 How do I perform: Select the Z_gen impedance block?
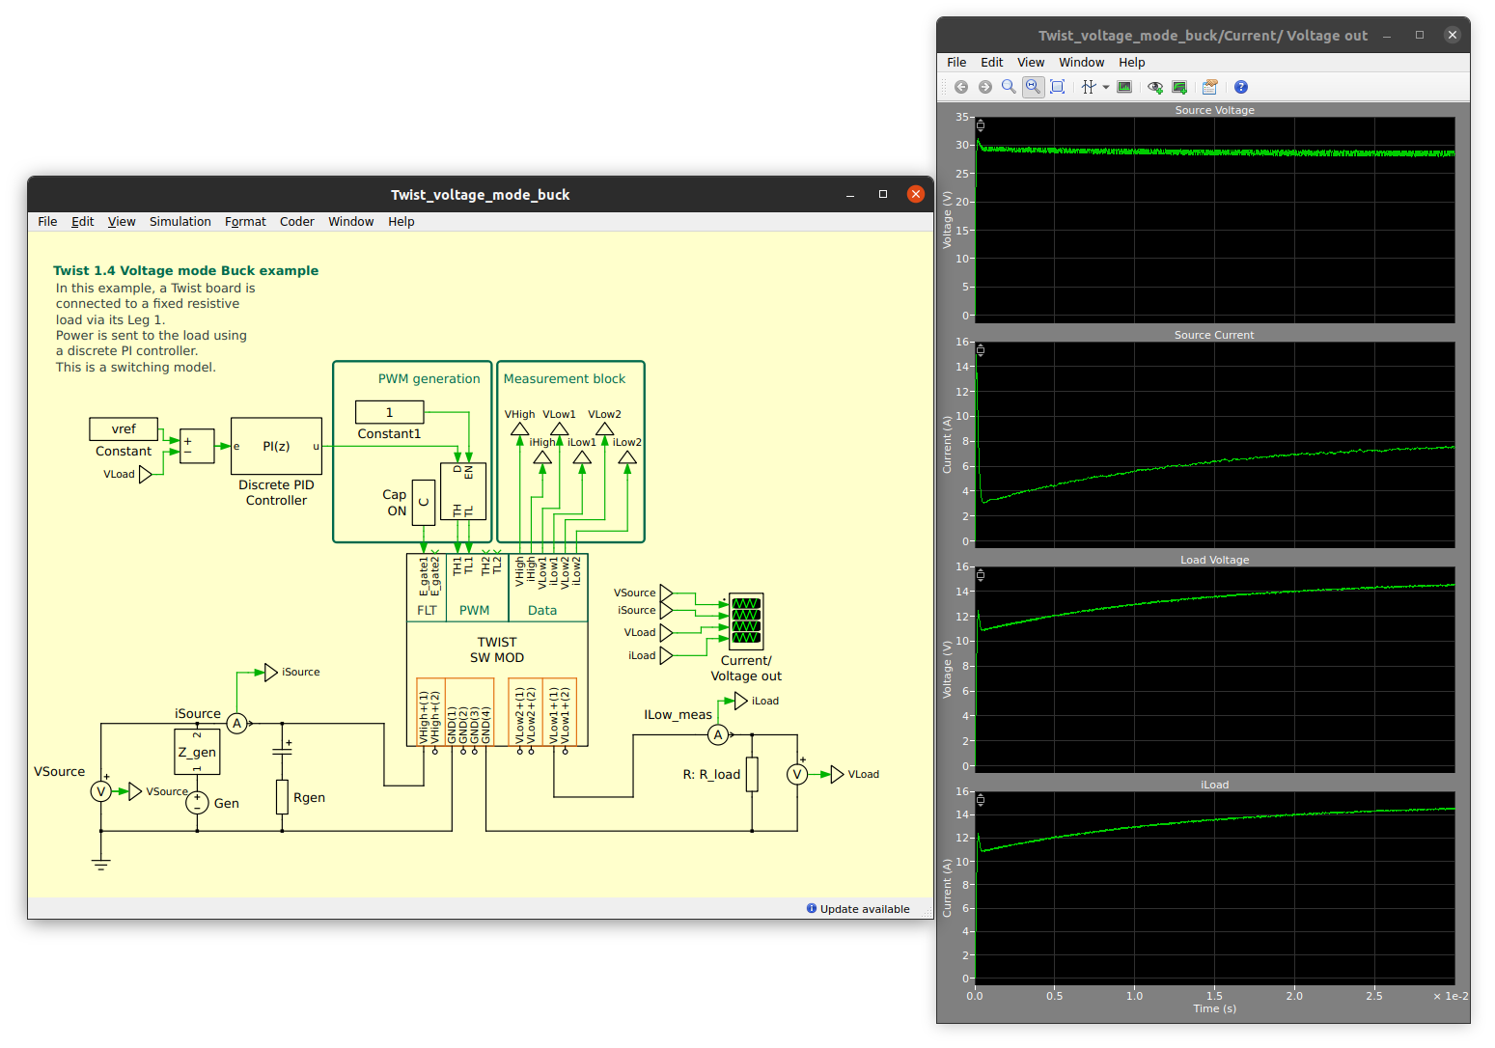197,752
